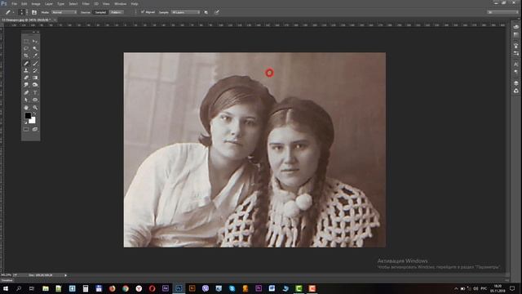This screenshot has width=522, height=294.
Task: Open Skype from the taskbar
Action: pyautogui.click(x=232, y=288)
